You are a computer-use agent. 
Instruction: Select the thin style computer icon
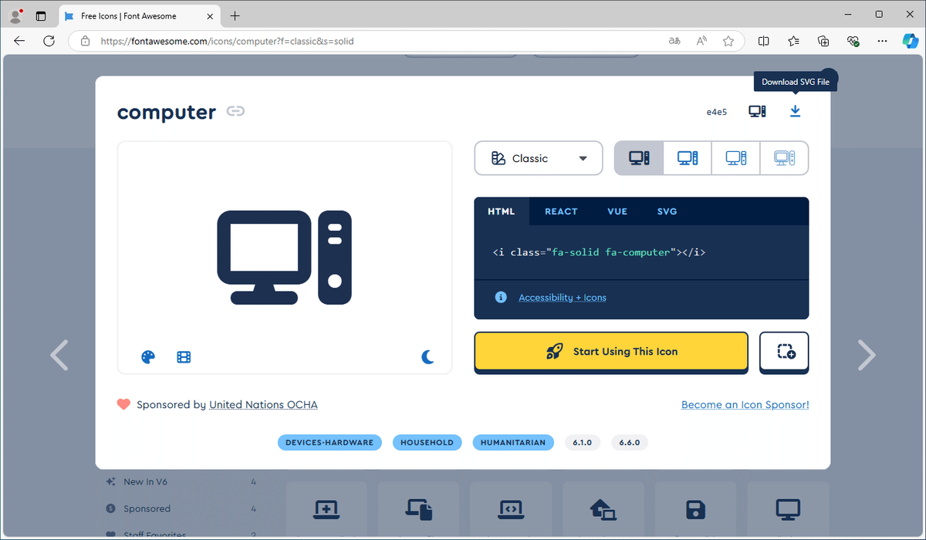785,158
